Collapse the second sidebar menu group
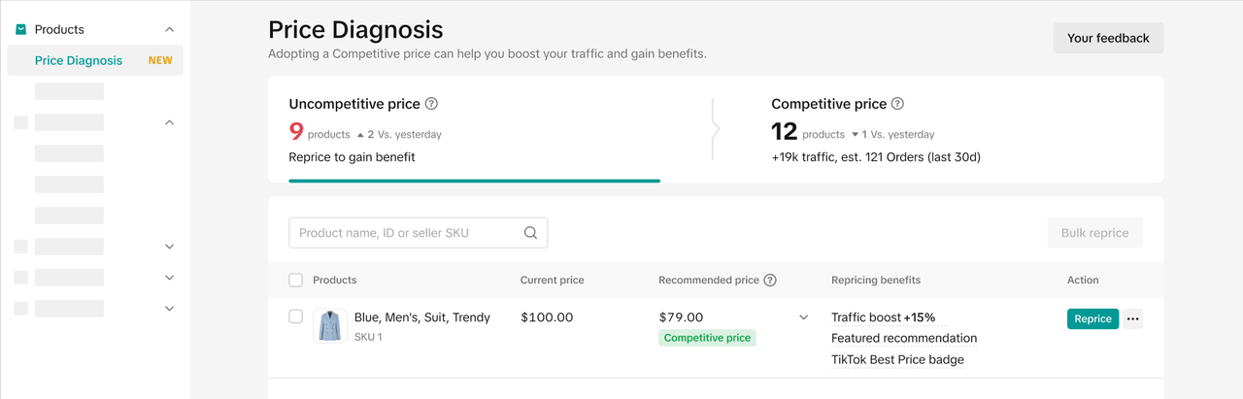Image resolution: width=1243 pixels, height=399 pixels. click(x=170, y=122)
